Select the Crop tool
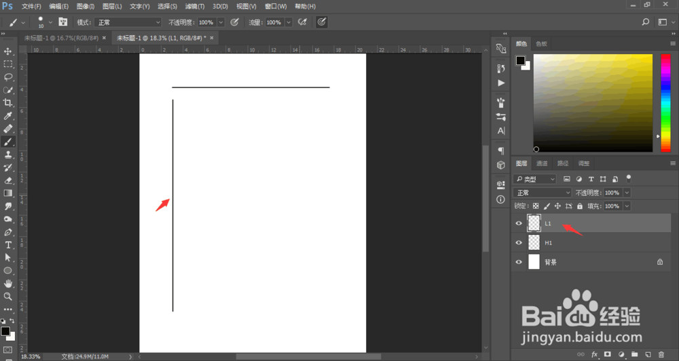 (7, 103)
